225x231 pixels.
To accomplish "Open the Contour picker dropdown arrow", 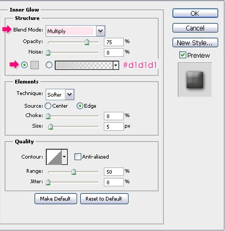I will click(65, 156).
